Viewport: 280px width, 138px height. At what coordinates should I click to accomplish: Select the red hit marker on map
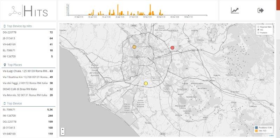point(172,48)
